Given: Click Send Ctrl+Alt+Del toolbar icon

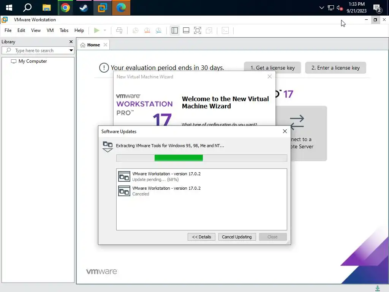Looking at the screenshot, I should (119, 30).
